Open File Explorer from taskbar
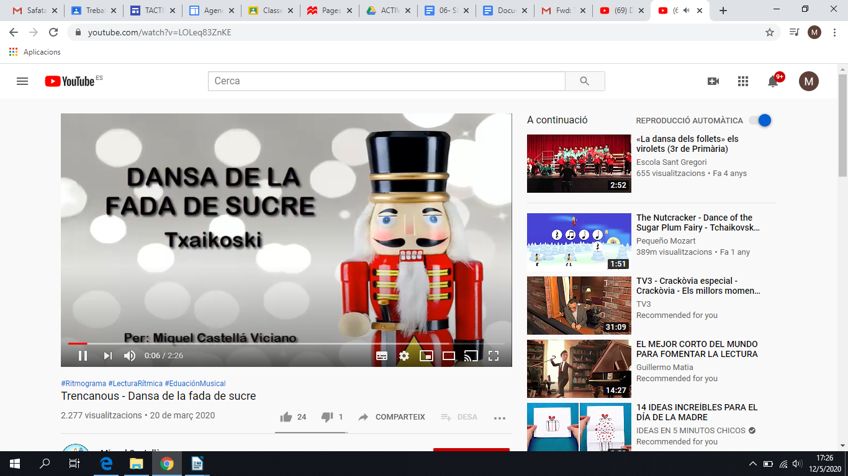 [x=136, y=464]
